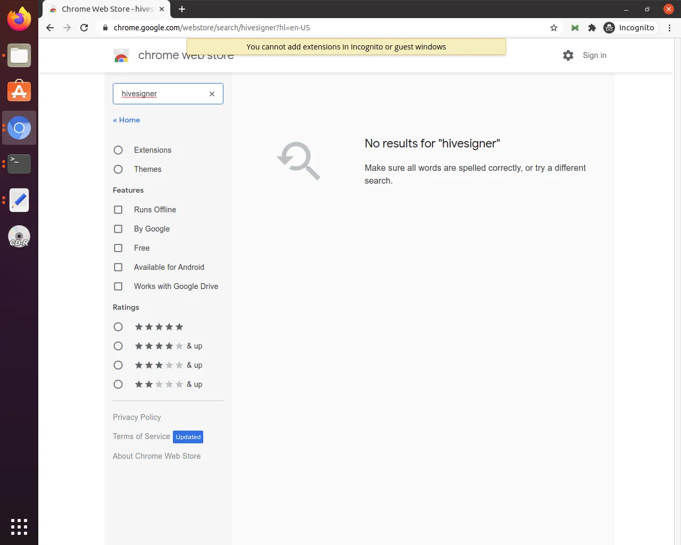
Task: Close the Chrome Web Store tab
Action: 162,9
